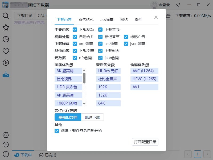
Task: Select 1080P 60帧 quality item
Action: 68,103
